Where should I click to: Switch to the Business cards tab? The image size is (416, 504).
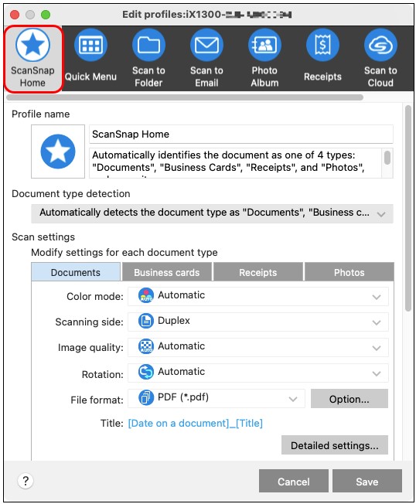pos(166,272)
